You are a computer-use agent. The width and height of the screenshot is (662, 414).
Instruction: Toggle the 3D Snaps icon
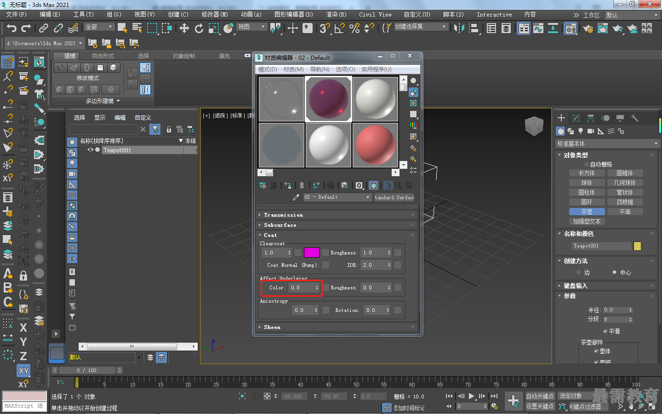coord(325,28)
